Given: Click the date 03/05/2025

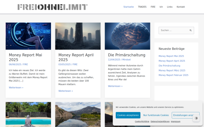Looking at the screenshot, I should (x=65, y=64).
